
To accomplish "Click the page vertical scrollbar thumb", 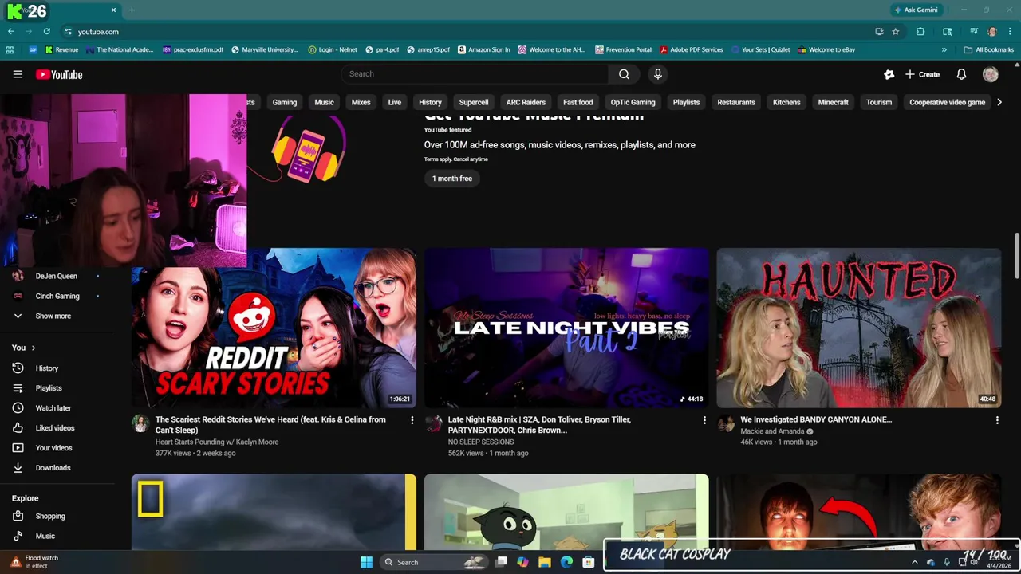I will (1016, 255).
